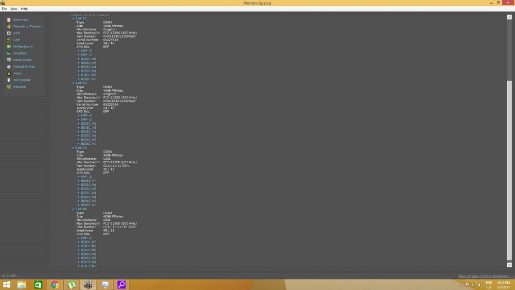The width and height of the screenshot is (515, 290).
Task: Select Week/year 49 / 12 in Slot #4
Action: (109, 231)
